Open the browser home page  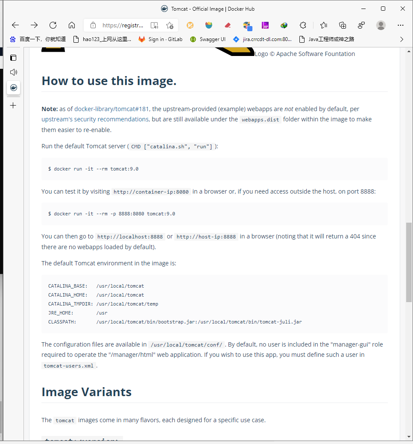pyautogui.click(x=72, y=25)
